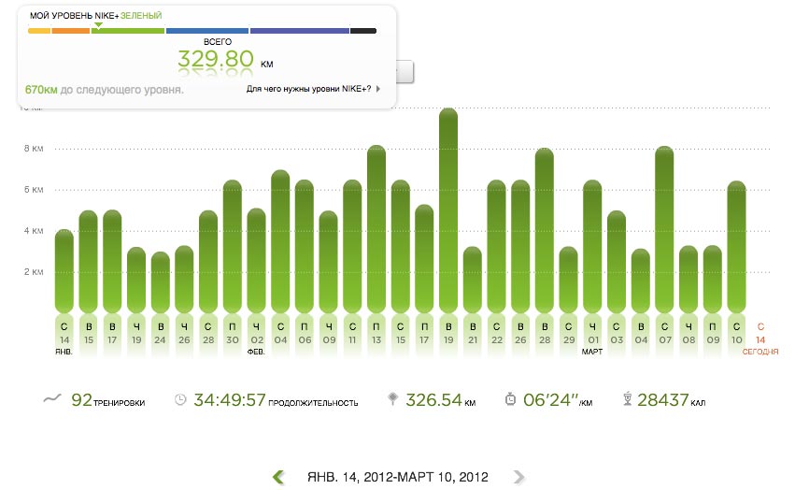Click the '326.54 КМ' distance stat

pyautogui.click(x=441, y=400)
